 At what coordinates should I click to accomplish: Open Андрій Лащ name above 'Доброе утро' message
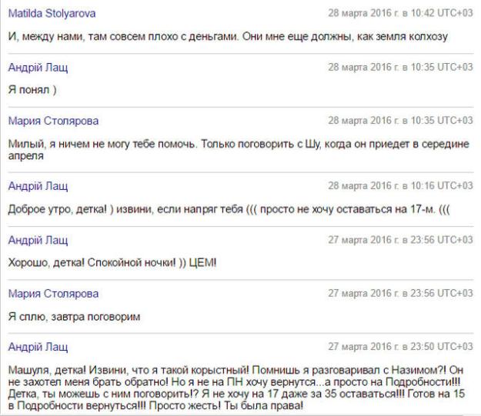tap(38, 185)
